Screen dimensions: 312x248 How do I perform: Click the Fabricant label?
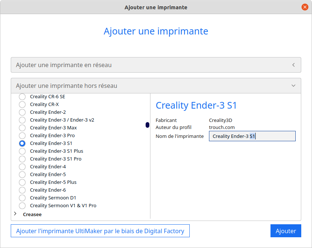click(166, 120)
